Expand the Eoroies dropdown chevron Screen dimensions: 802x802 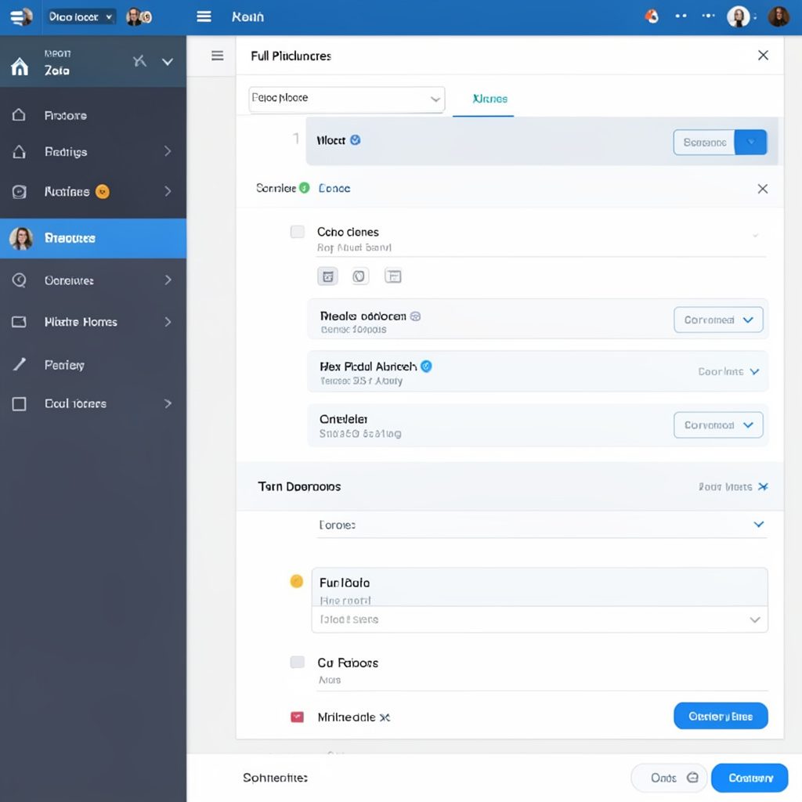click(x=758, y=524)
